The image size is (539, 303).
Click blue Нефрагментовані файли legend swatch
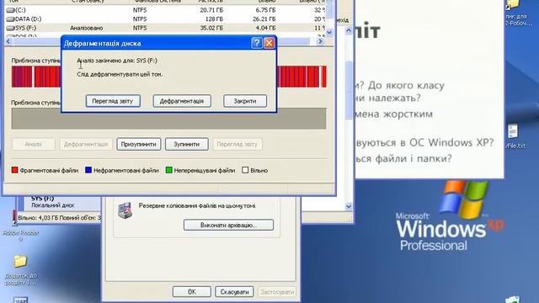click(x=88, y=170)
